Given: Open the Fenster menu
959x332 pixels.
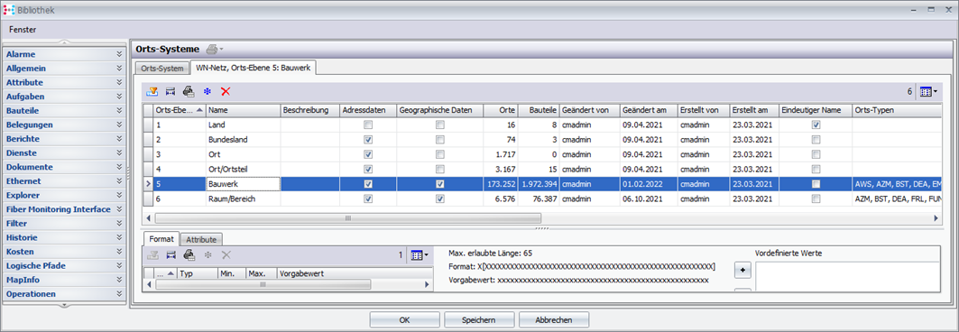Looking at the screenshot, I should point(23,30).
